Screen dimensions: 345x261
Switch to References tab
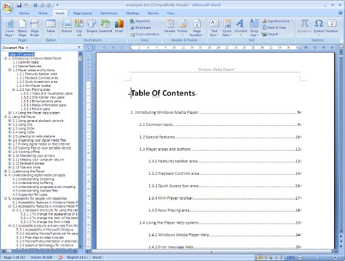tap(109, 13)
